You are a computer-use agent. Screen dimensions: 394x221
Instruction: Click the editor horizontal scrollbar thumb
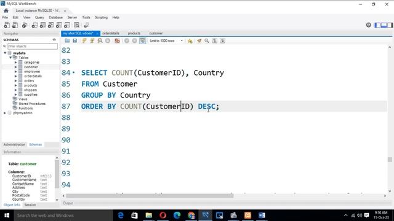coord(150,196)
